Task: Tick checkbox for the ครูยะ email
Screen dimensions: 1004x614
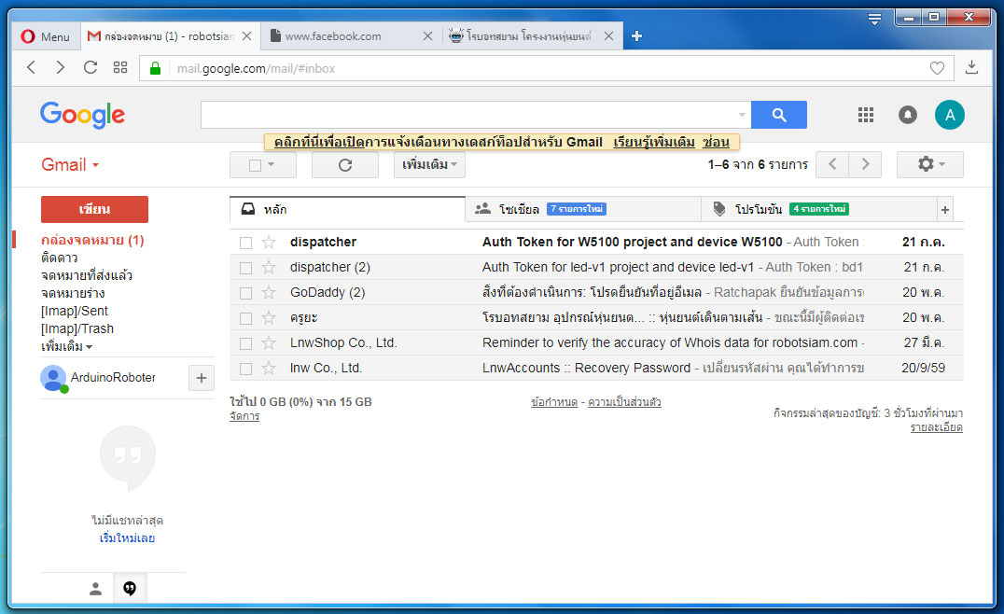Action: pyautogui.click(x=246, y=318)
